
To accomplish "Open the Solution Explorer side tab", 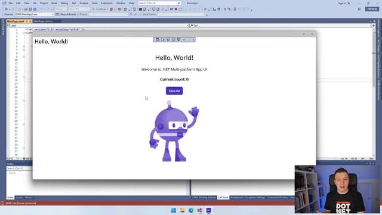I will click(378, 29).
